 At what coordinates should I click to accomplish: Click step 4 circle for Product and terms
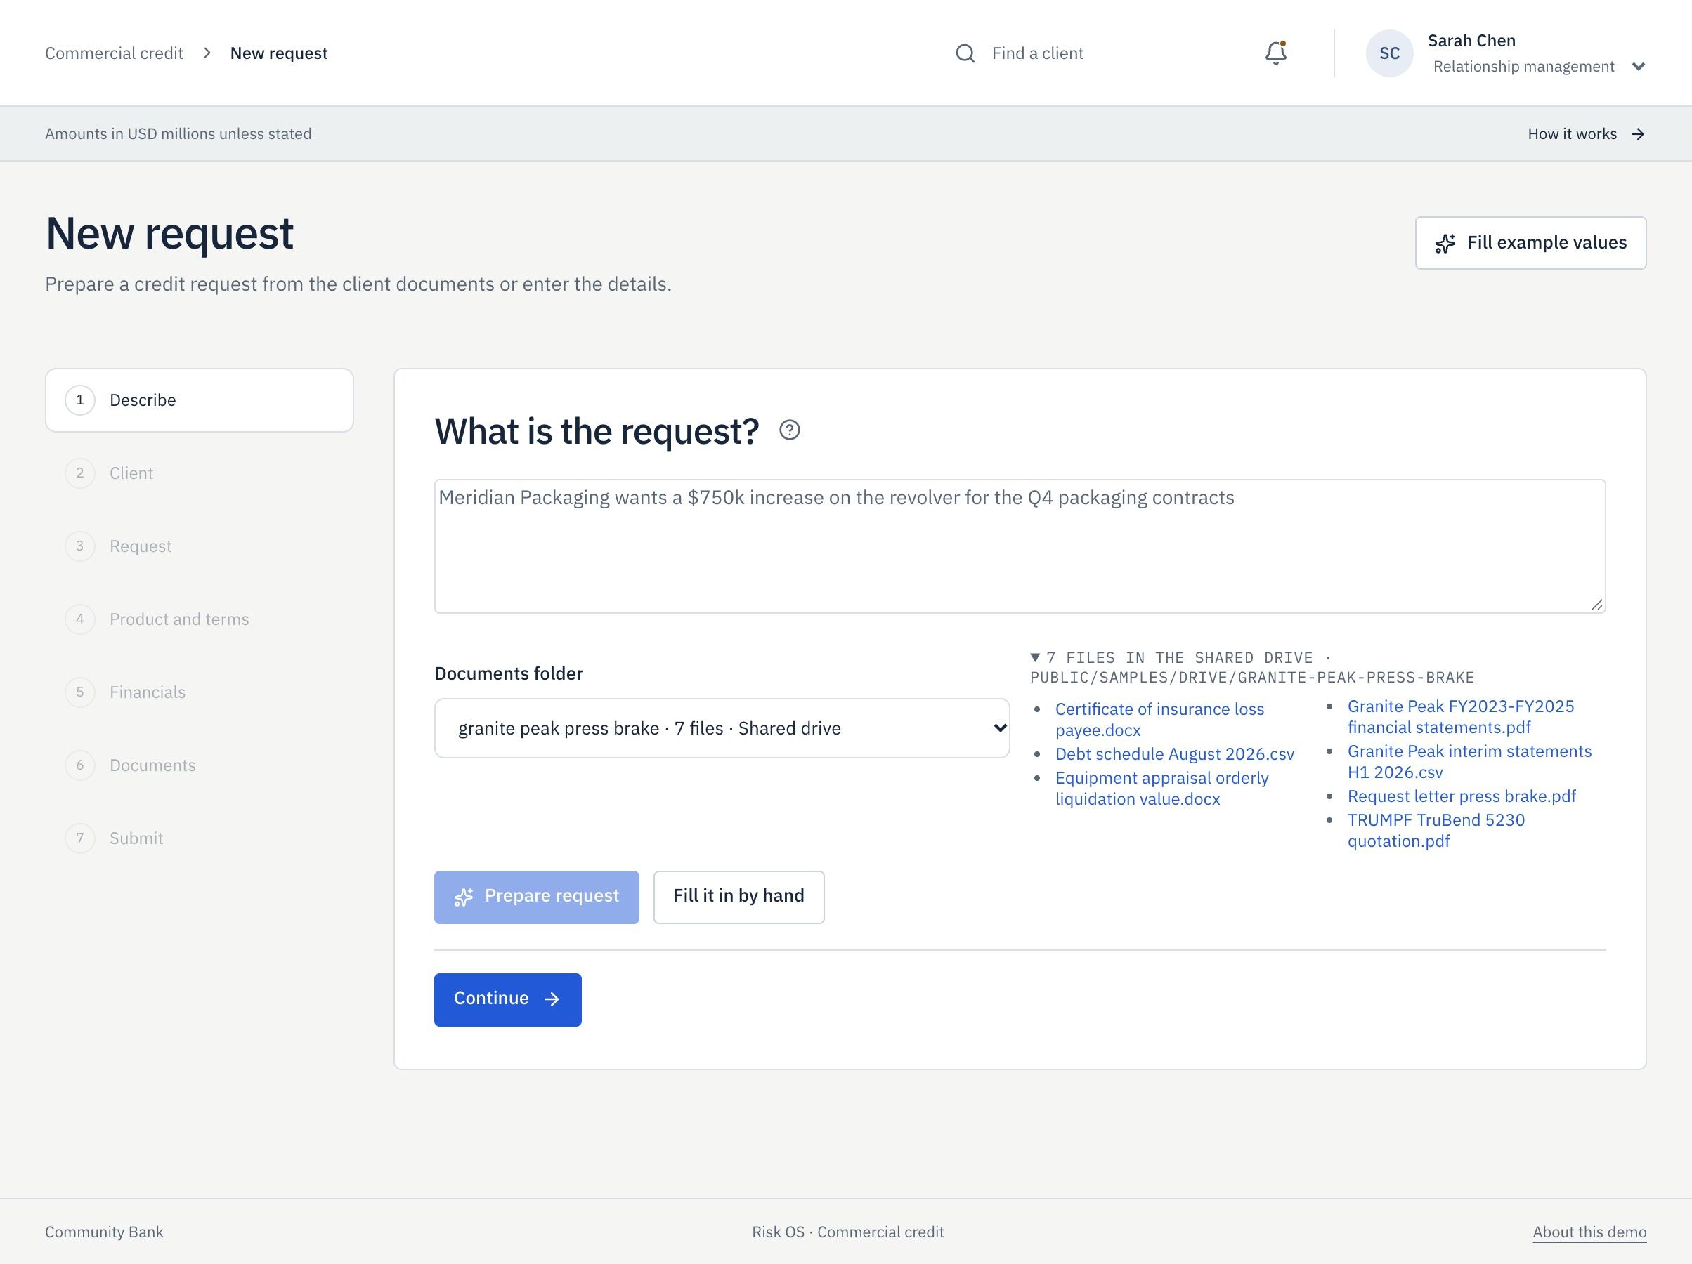coord(79,619)
